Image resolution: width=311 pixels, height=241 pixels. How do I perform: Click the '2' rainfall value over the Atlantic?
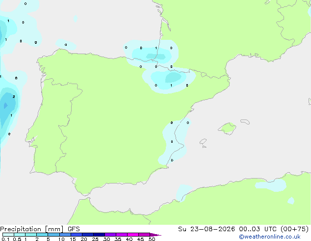point(14,96)
